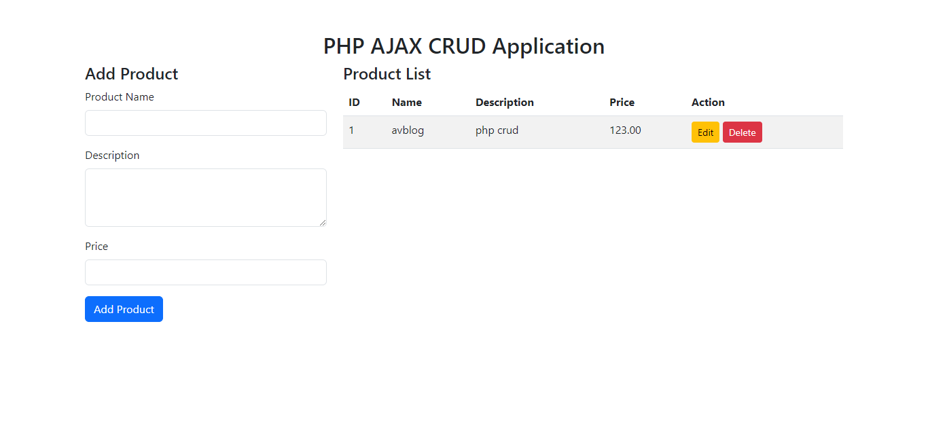Click the Name column header

[407, 103]
